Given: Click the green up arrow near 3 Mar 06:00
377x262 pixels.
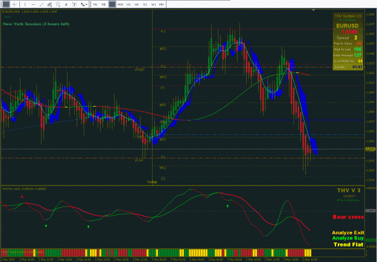Looking at the screenshot, I should [x=227, y=206].
